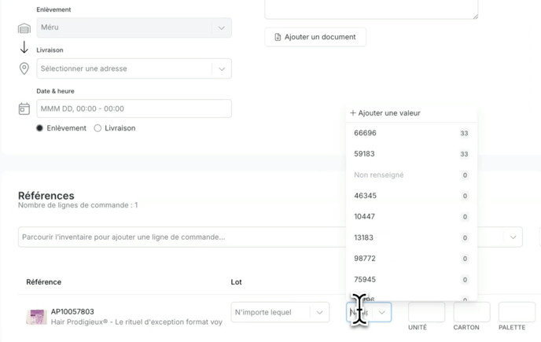541x342 pixels.
Task: Click the delivery location pin icon
Action: tap(24, 69)
